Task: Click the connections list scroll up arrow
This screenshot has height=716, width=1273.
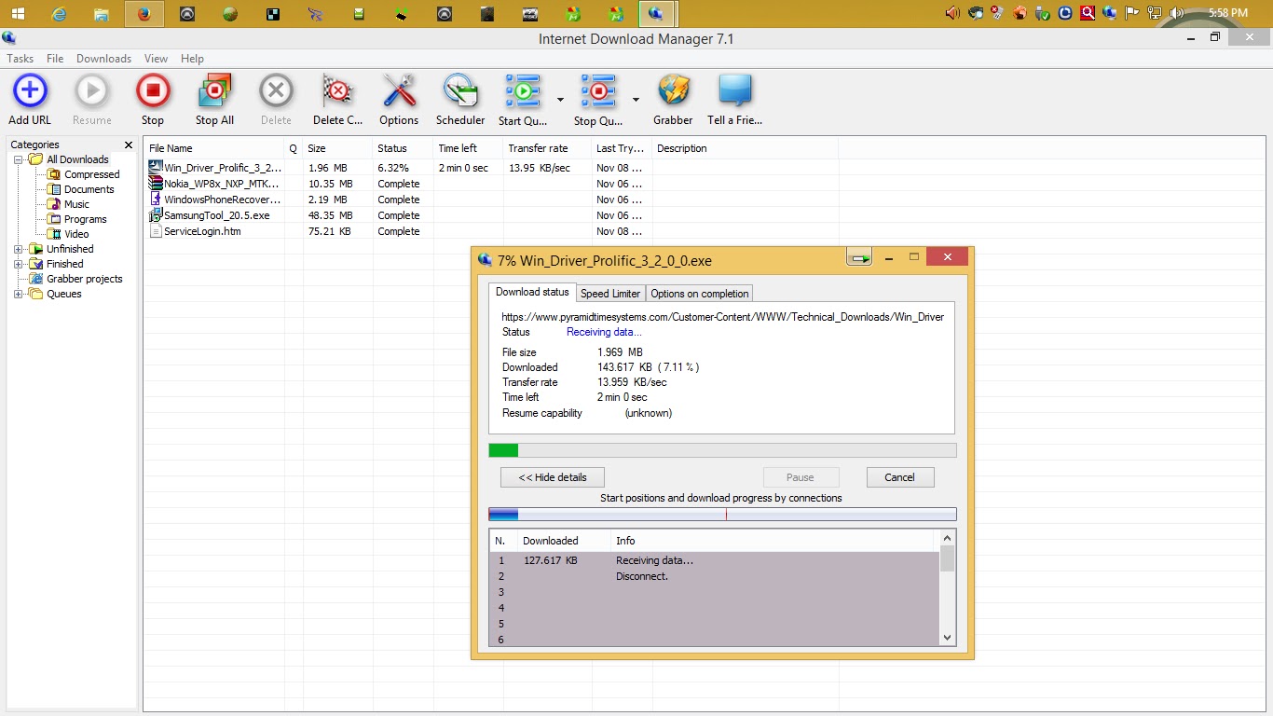Action: pos(948,538)
